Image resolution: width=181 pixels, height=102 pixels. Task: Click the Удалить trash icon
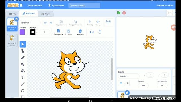pos(80,31)
